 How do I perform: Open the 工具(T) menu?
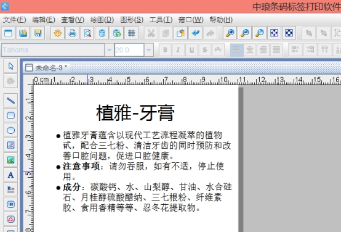point(161,20)
